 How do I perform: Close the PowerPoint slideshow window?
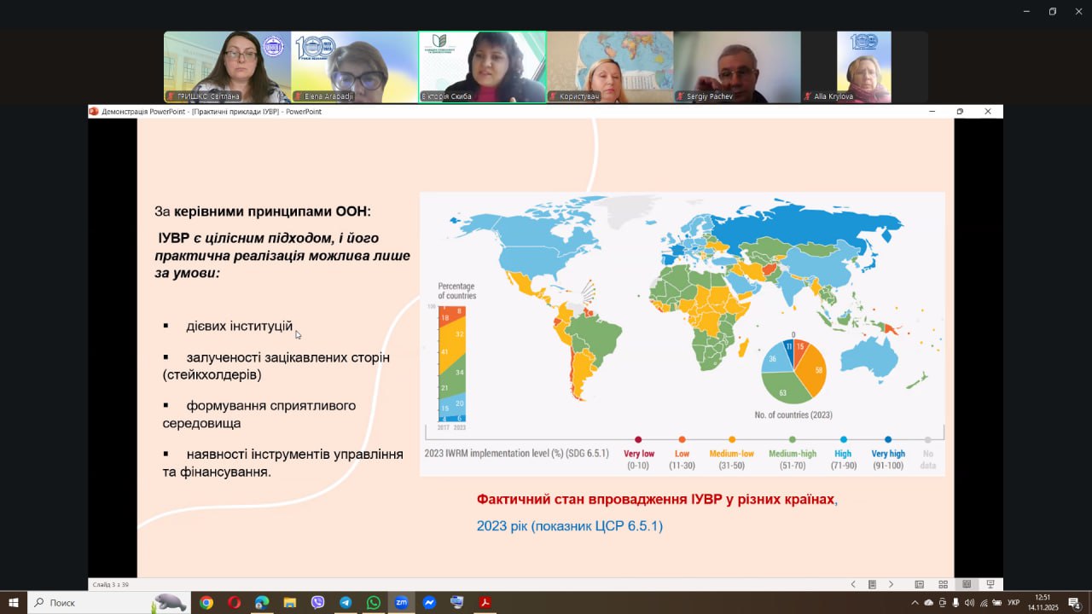[988, 112]
